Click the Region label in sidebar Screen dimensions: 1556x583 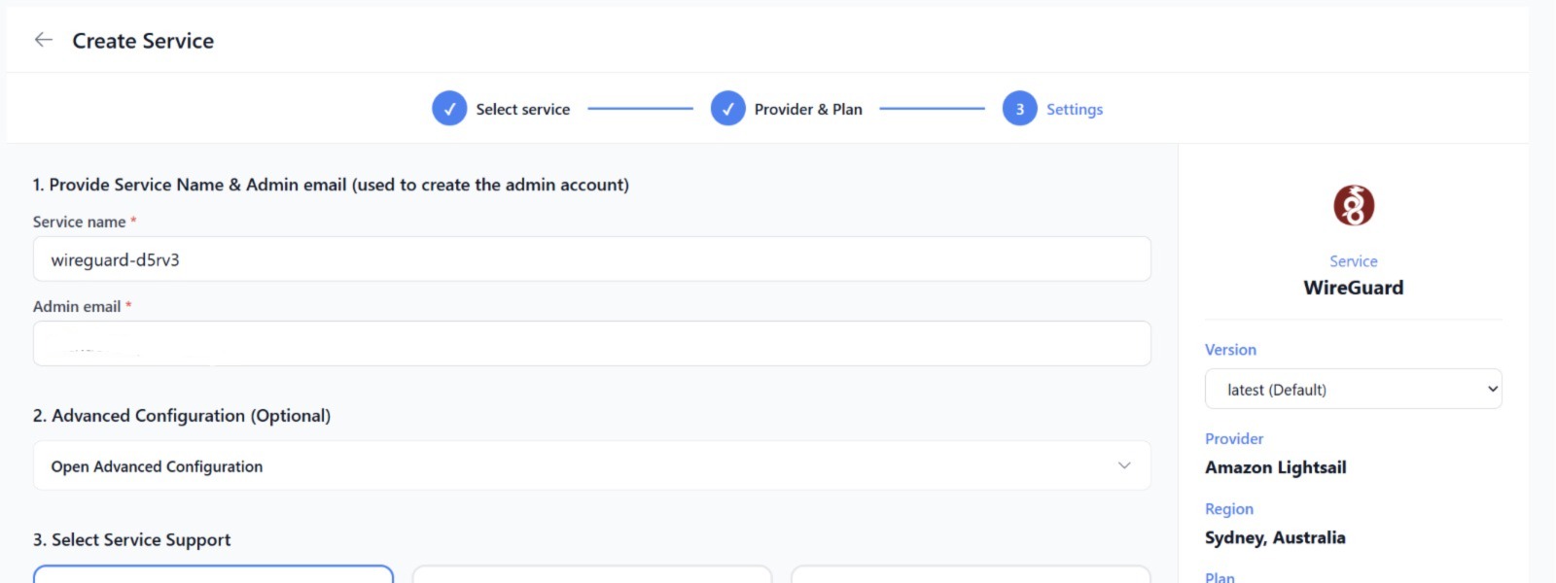pyautogui.click(x=1229, y=509)
